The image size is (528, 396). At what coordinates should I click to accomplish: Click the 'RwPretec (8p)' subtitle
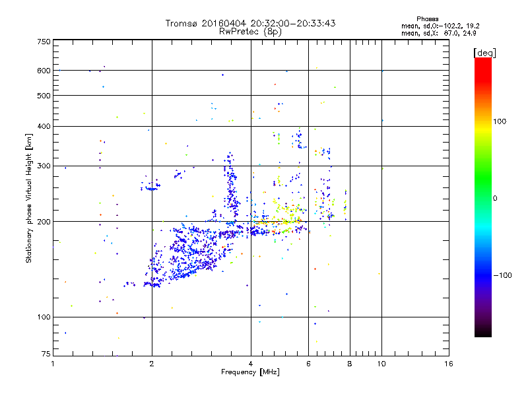(250, 32)
